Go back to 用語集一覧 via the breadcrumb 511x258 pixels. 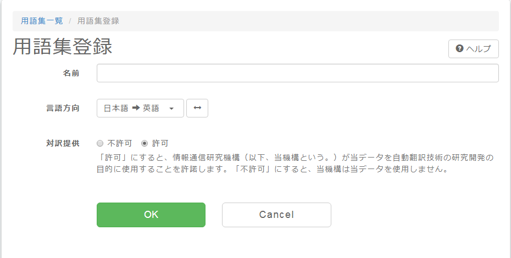pos(42,21)
